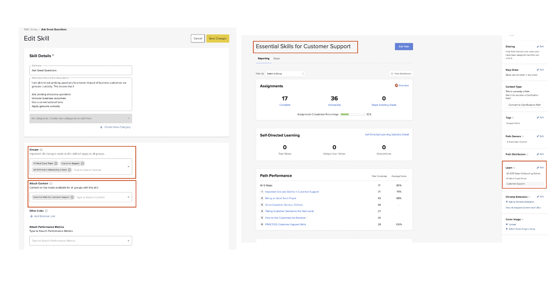This screenshot has height=285, width=559.
Task: Select the Reporting tab
Action: tap(264, 58)
